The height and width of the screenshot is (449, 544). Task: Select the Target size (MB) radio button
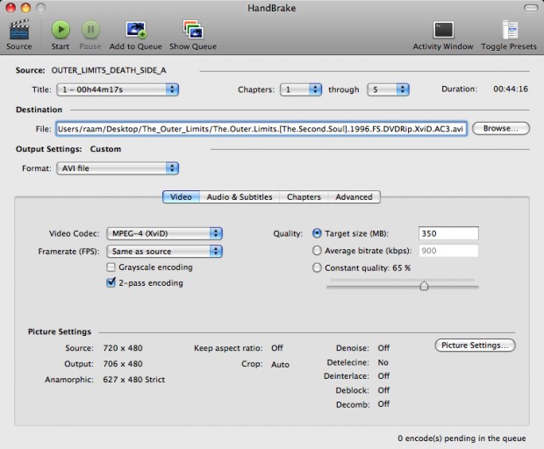[x=317, y=233]
